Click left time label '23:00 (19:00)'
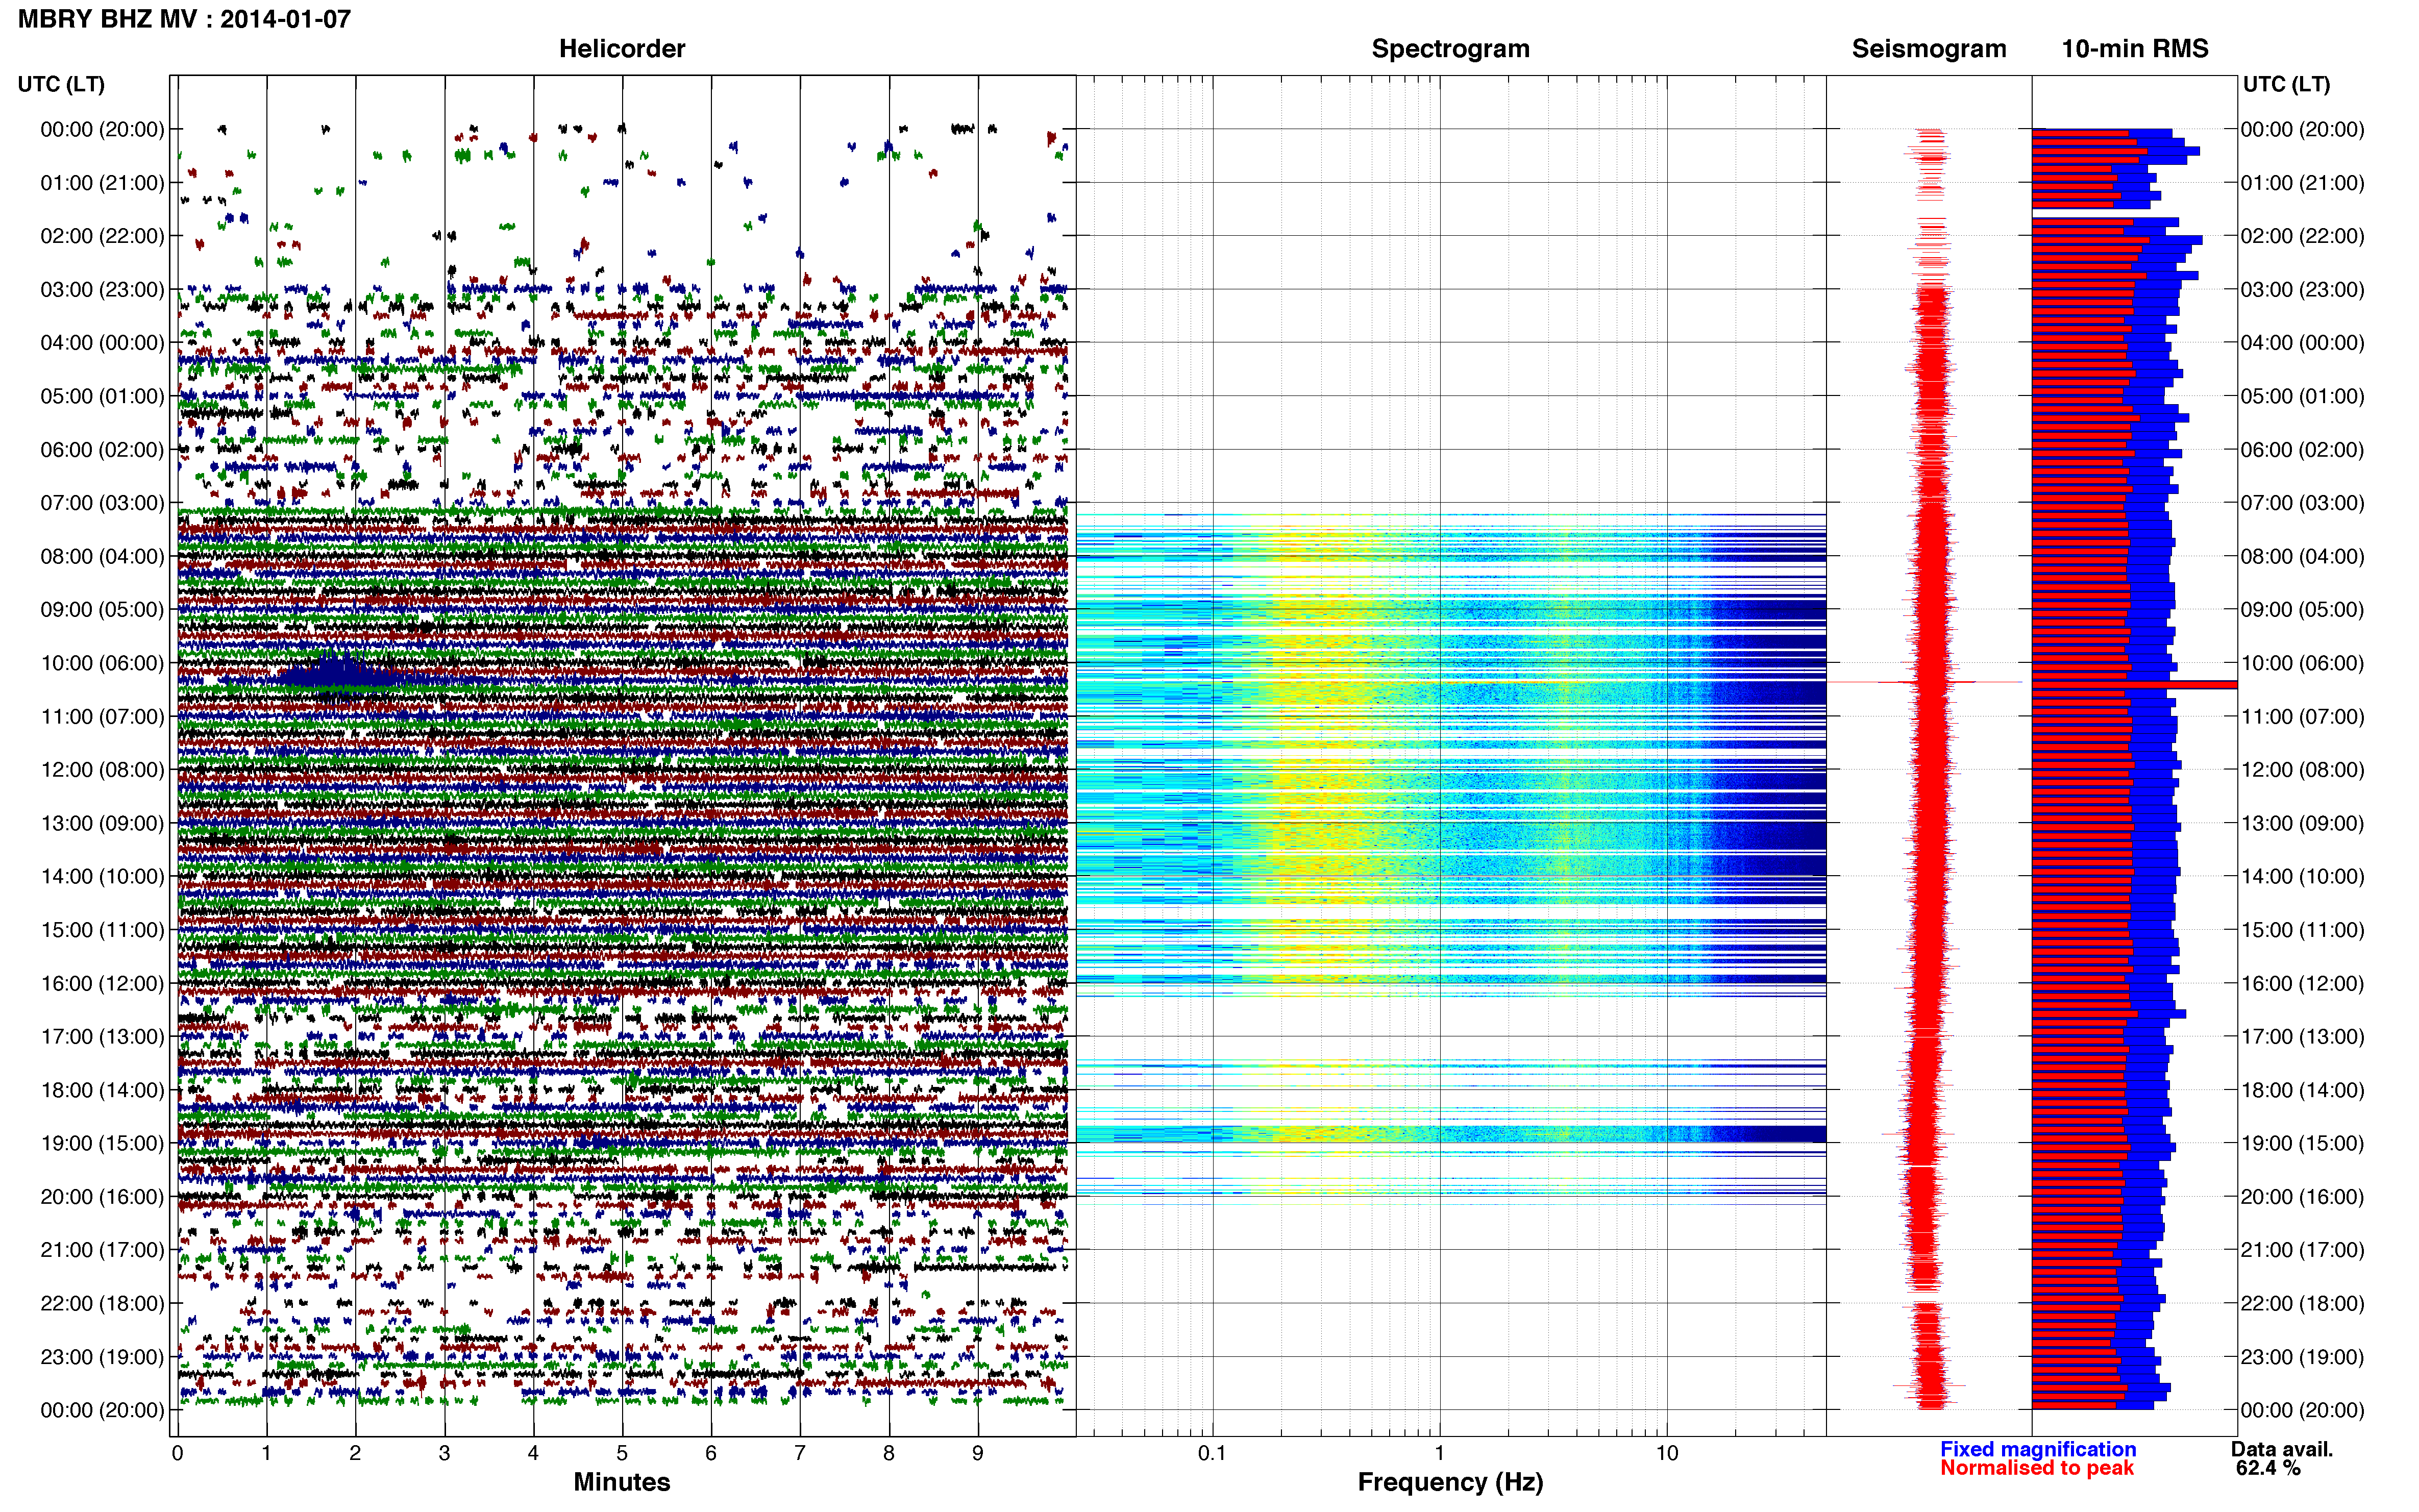This screenshot has width=2419, height=1512. pyautogui.click(x=102, y=1357)
